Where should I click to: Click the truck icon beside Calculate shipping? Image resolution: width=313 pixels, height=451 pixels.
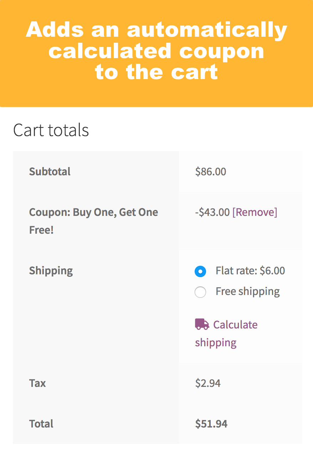(x=202, y=324)
